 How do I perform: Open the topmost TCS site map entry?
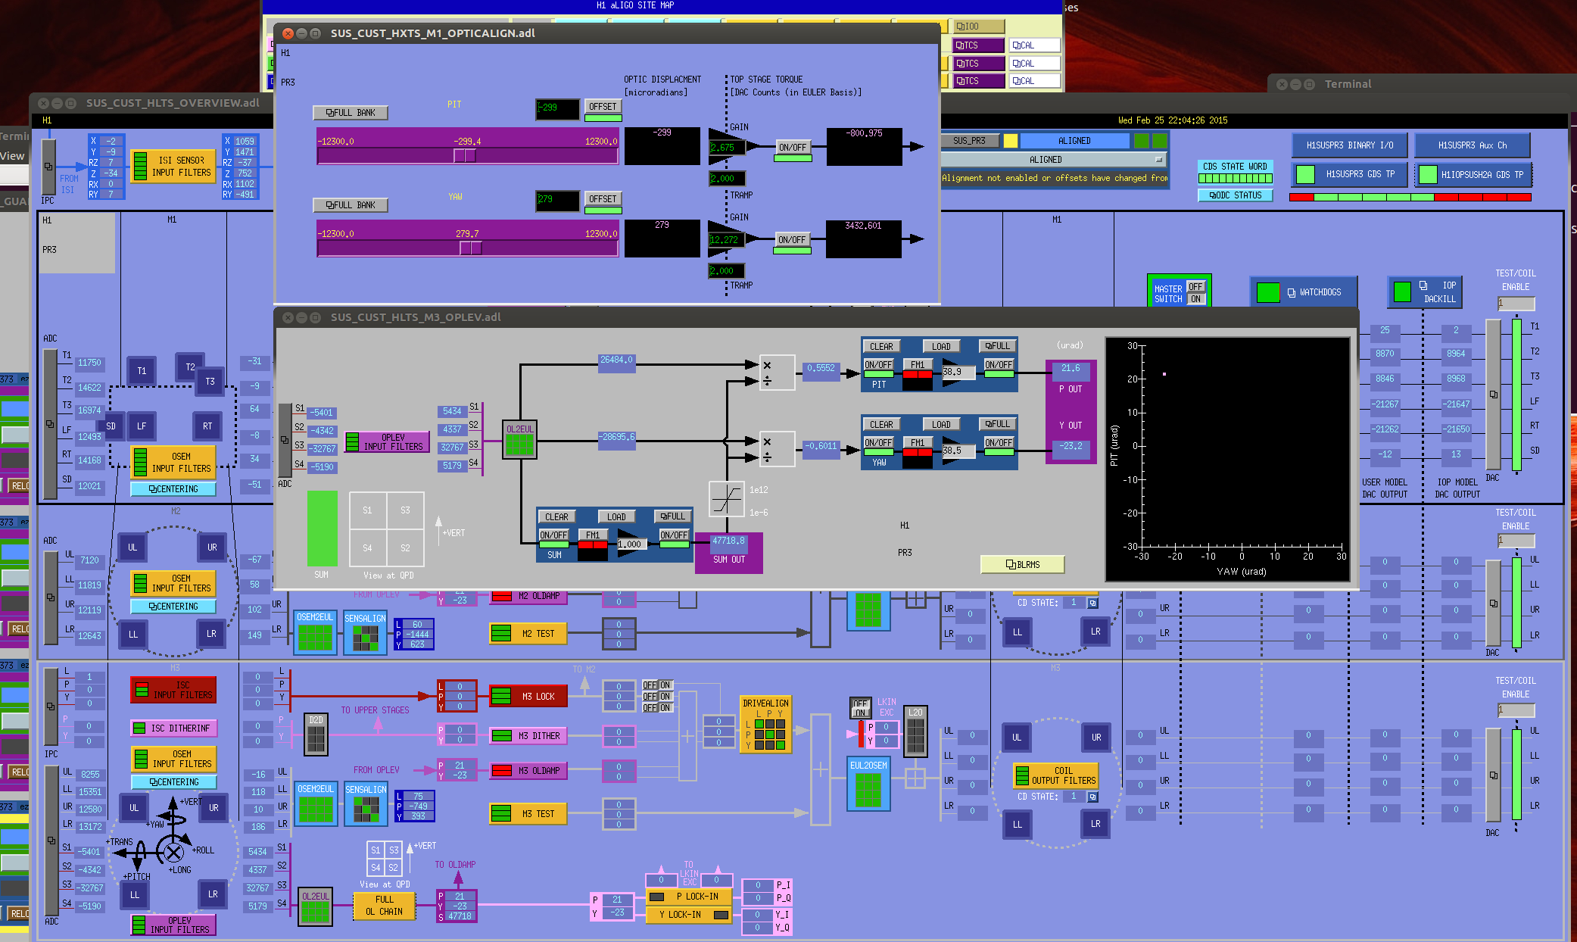[979, 45]
